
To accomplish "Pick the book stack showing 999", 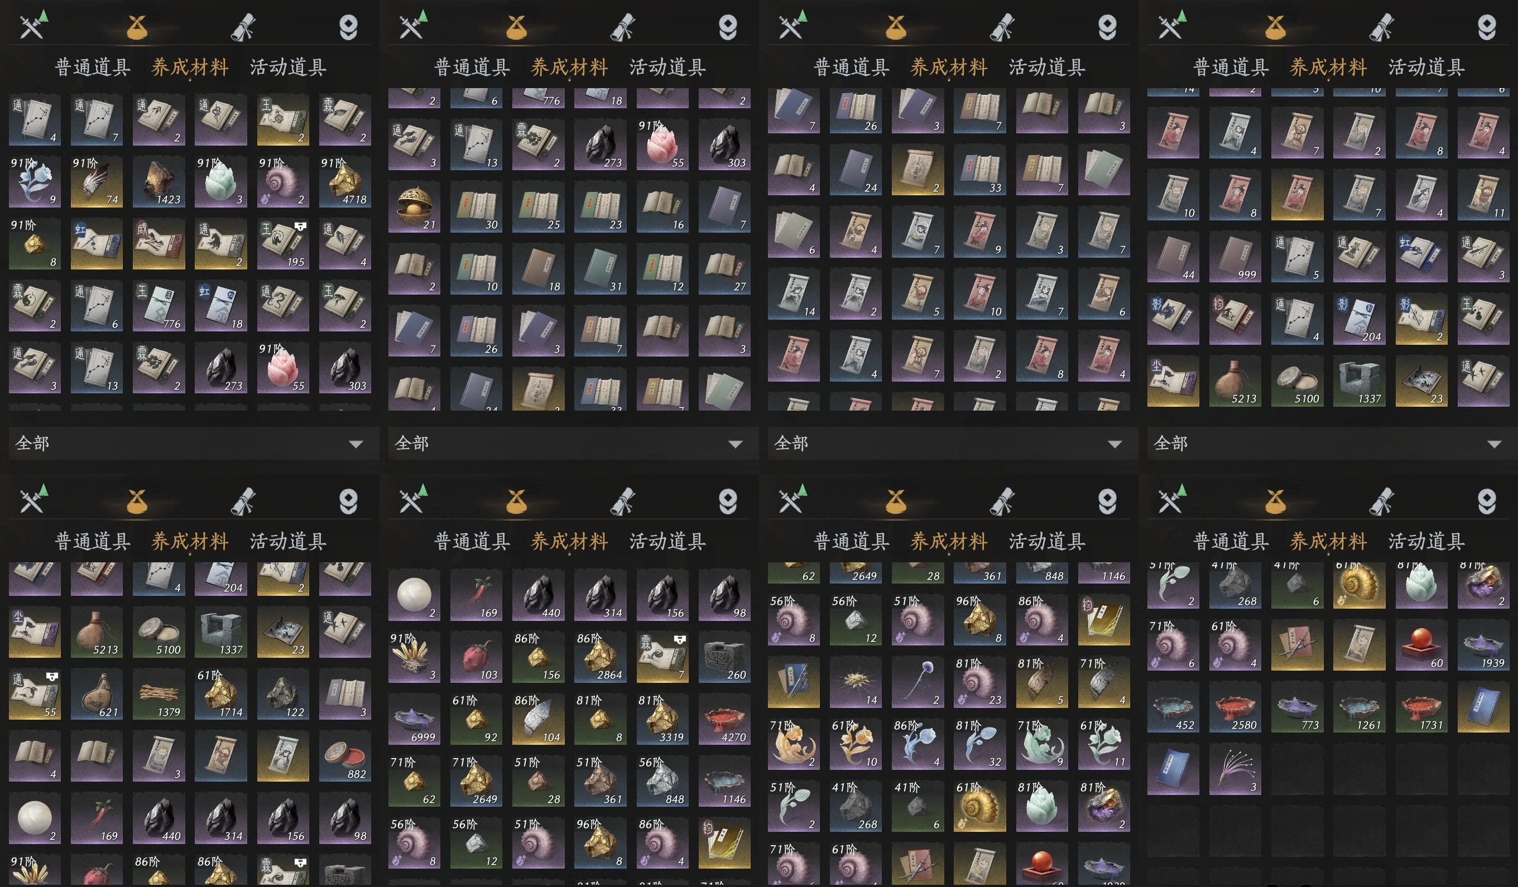I will pyautogui.click(x=1235, y=257).
